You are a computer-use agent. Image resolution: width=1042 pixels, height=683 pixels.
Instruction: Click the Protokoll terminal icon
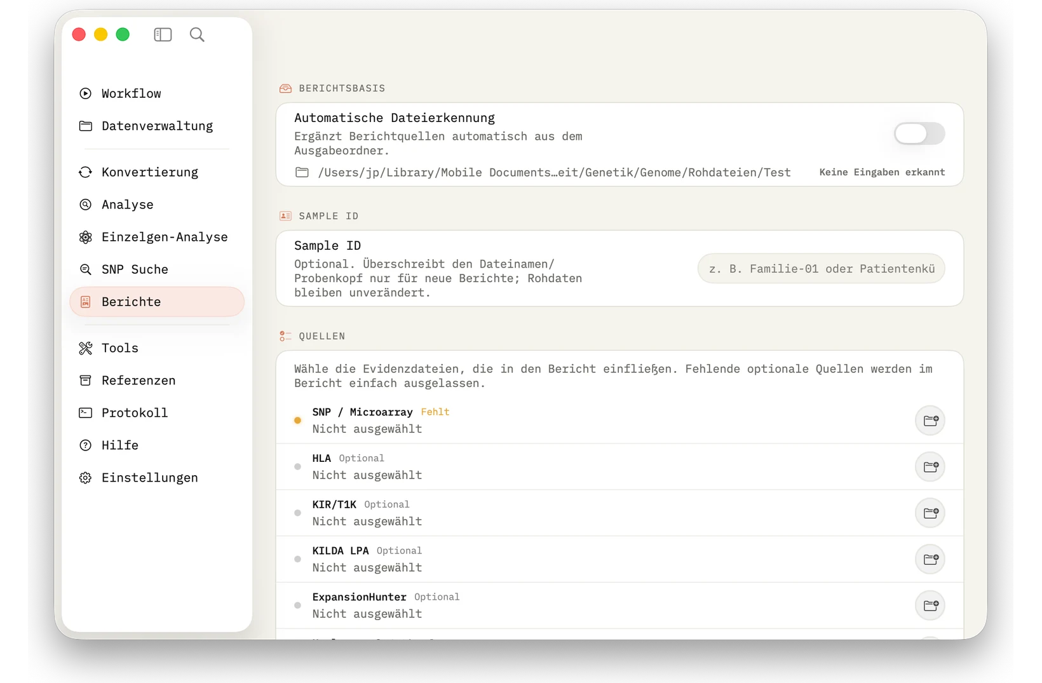85,413
